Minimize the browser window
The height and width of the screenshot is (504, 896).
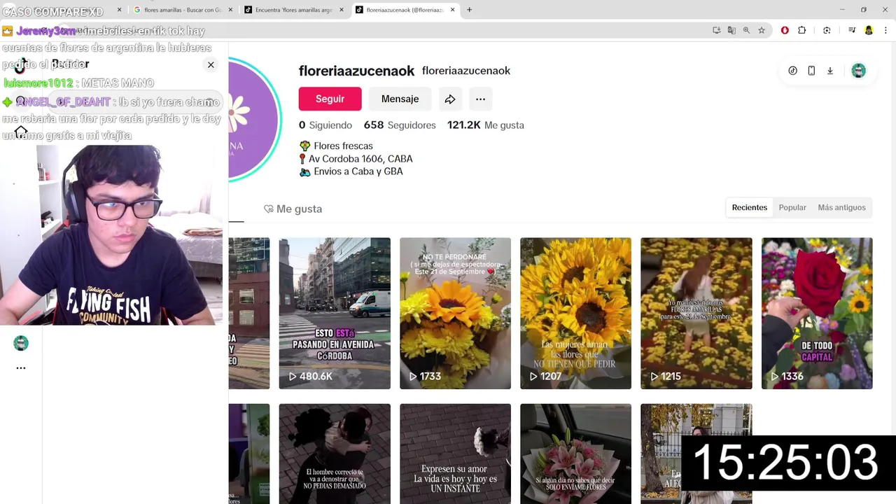tap(842, 10)
